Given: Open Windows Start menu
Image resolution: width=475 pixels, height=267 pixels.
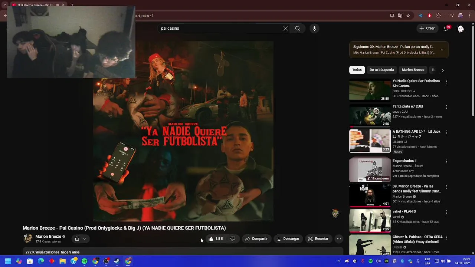Looking at the screenshot, I should point(8,261).
